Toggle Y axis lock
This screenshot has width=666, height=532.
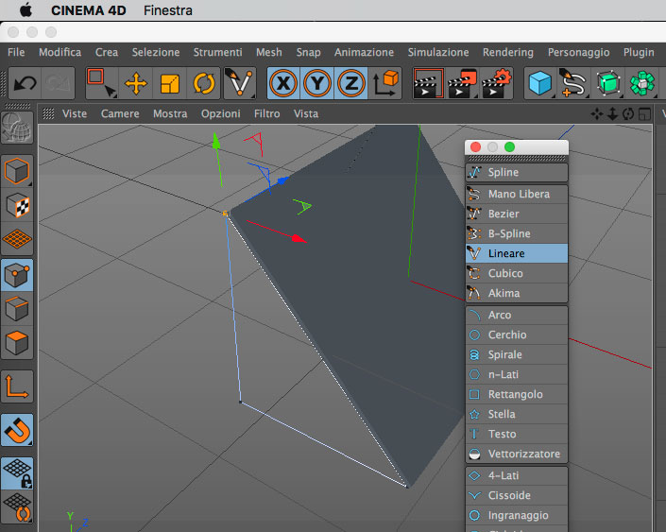[317, 83]
